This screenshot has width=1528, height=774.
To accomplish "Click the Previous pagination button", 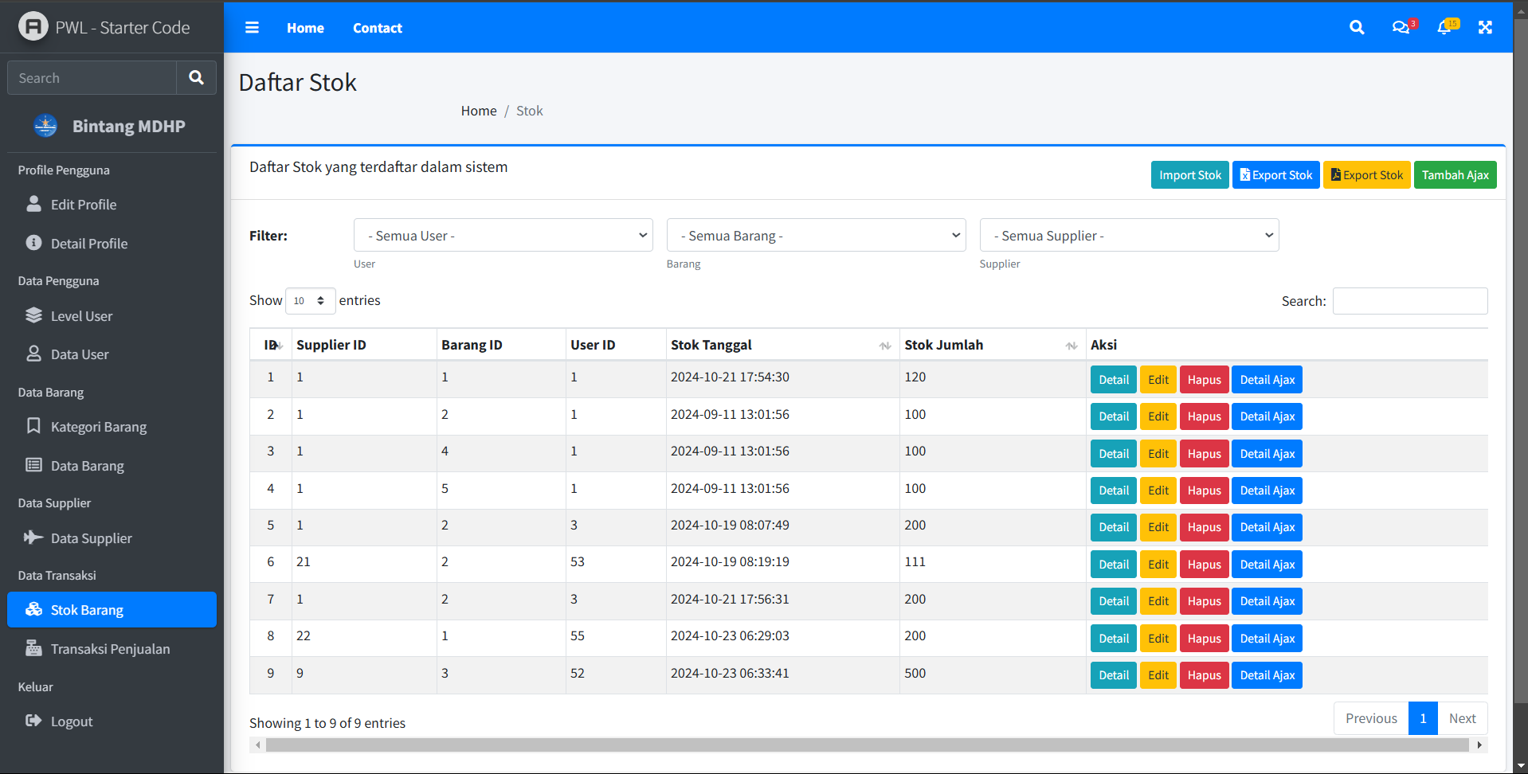I will [x=1371, y=718].
